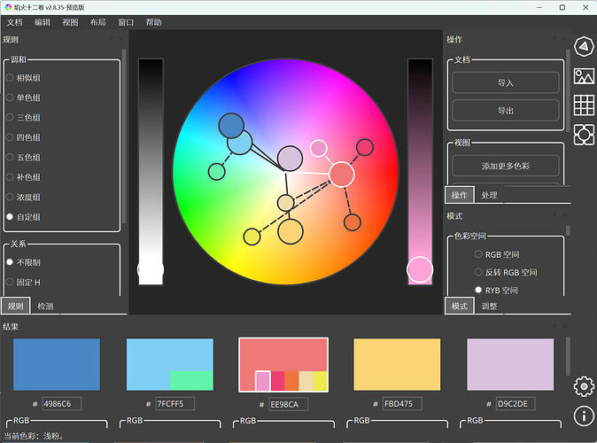Click the pink handle on right slider

pyautogui.click(x=420, y=269)
